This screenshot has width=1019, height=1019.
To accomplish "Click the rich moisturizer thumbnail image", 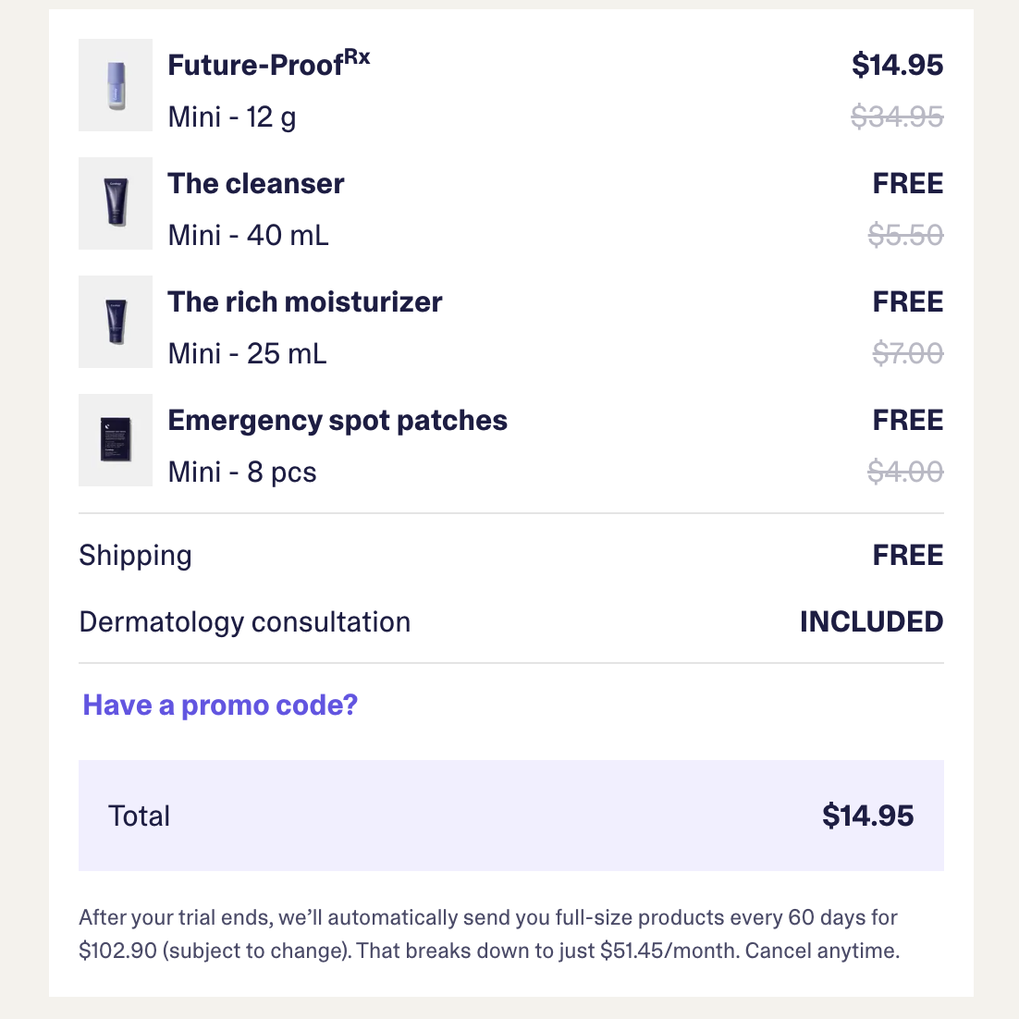I will 116,322.
